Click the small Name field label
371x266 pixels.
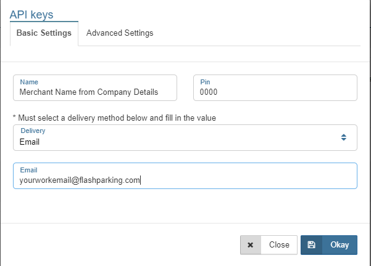click(28, 81)
